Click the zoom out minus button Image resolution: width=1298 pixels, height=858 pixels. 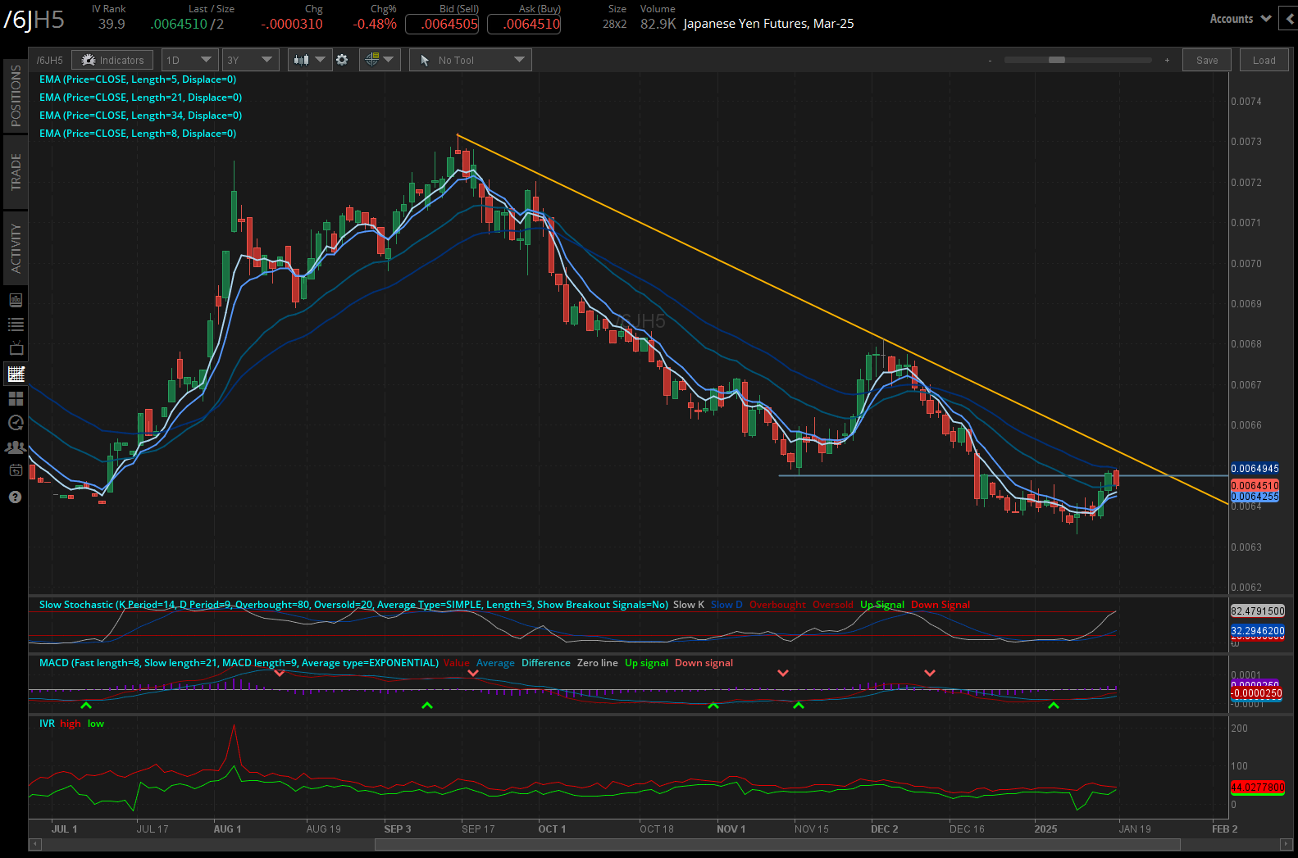[x=990, y=60]
